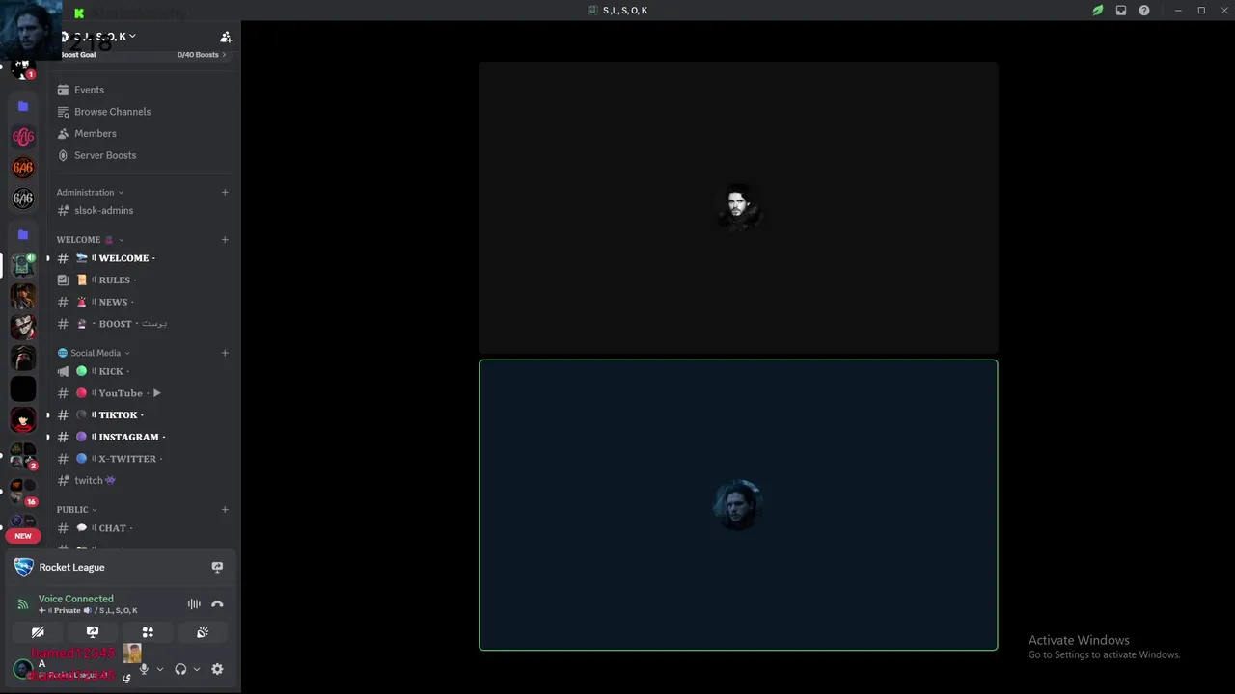This screenshot has width=1235, height=694.
Task: Open the server icon with red badge 16
Action: click(x=23, y=491)
